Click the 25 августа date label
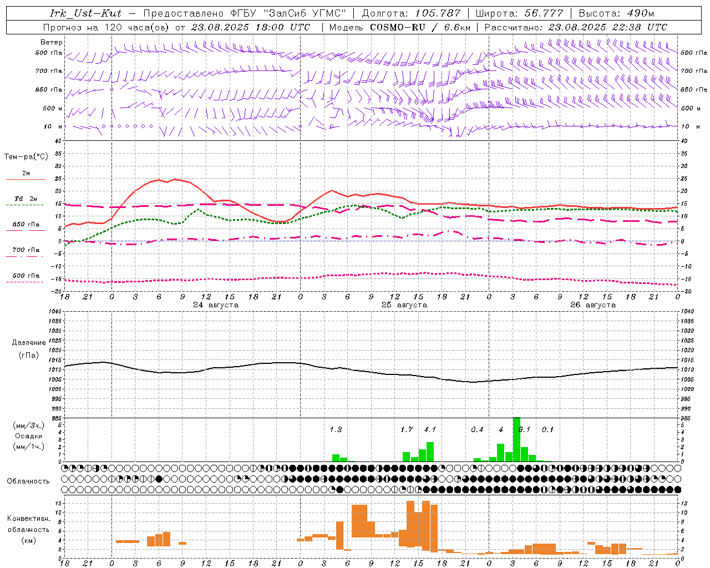Image resolution: width=710 pixels, height=568 pixels. click(404, 305)
